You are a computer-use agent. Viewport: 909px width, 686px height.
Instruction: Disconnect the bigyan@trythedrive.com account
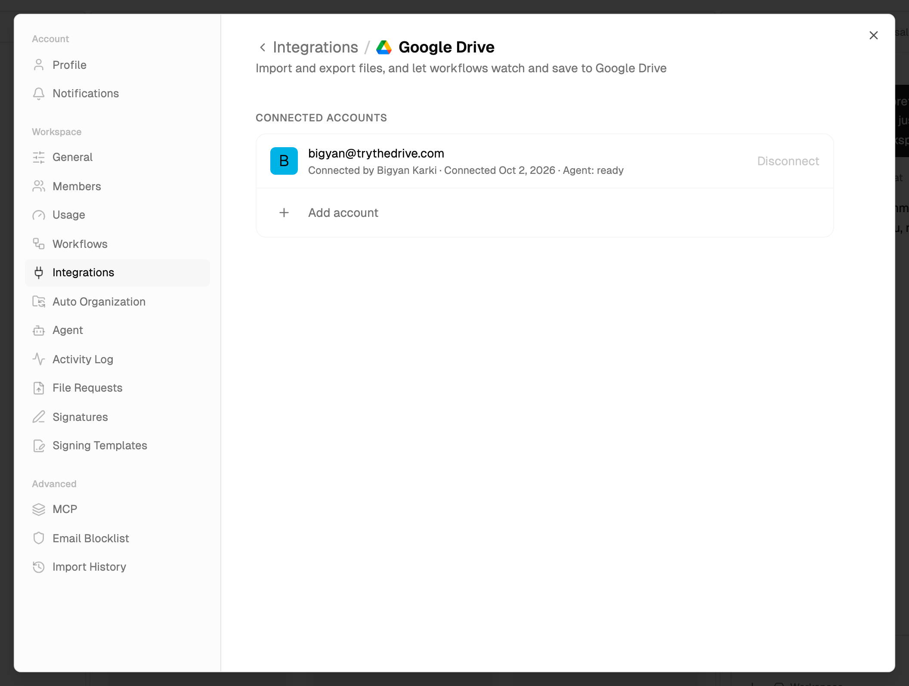788,161
